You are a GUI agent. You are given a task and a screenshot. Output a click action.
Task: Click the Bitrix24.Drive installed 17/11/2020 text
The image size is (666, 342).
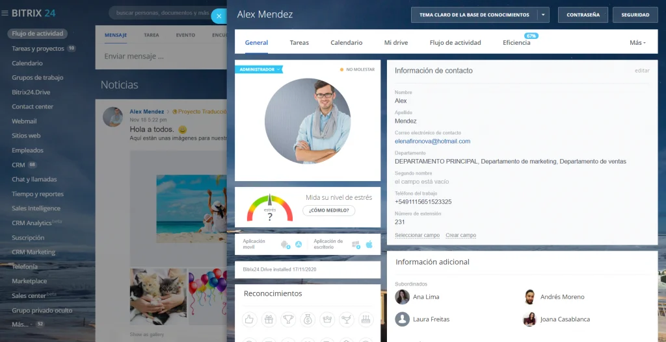tap(280, 269)
